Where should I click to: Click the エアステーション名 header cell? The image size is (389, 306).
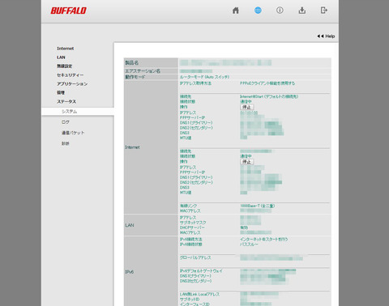[151, 71]
